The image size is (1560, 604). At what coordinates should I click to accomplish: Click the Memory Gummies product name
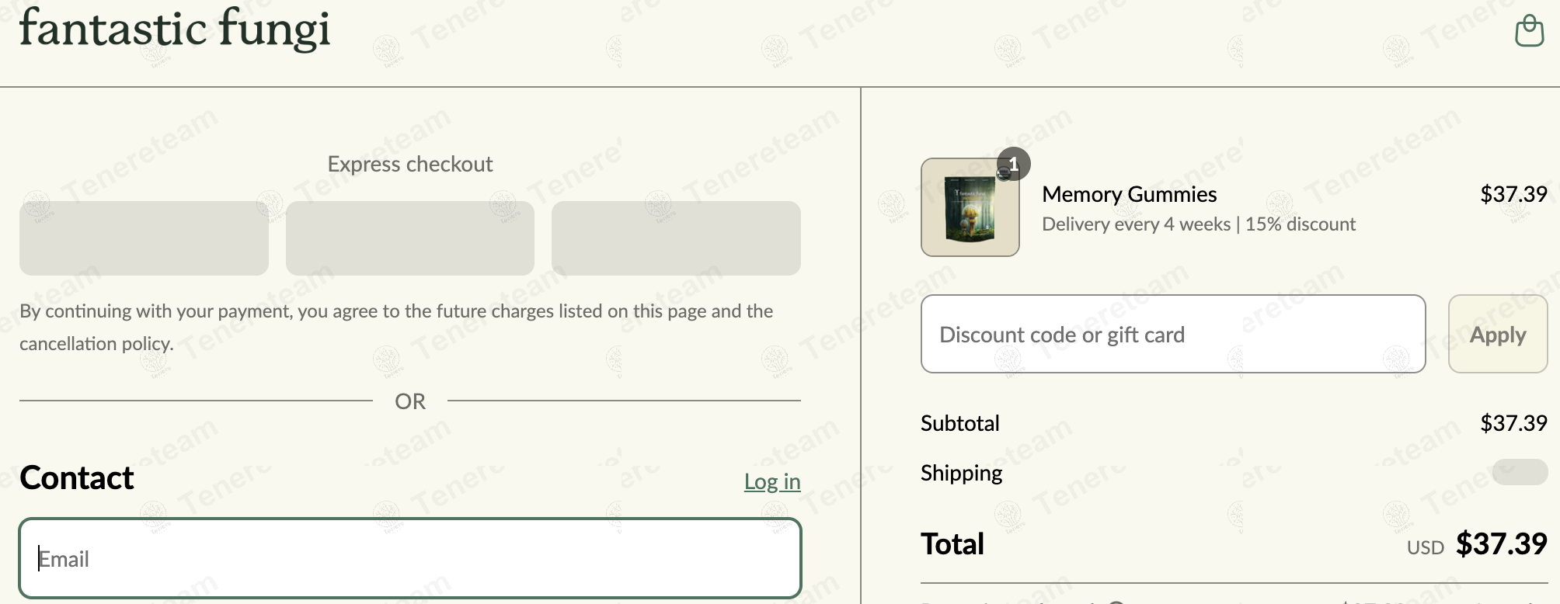tap(1129, 194)
